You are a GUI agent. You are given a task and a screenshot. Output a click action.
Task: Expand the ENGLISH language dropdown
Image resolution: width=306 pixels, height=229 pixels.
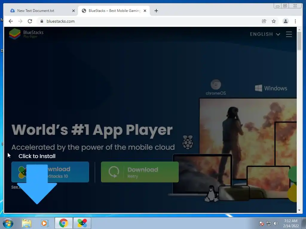[x=265, y=34]
